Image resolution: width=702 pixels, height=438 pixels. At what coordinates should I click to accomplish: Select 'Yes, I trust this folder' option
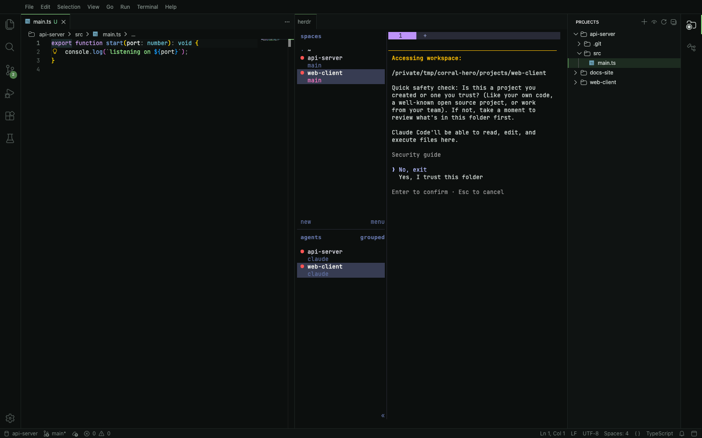(441, 177)
